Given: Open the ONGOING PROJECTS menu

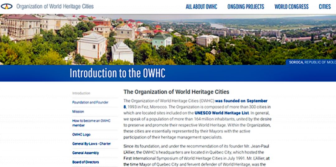Looking at the screenshot, I should (246, 7).
